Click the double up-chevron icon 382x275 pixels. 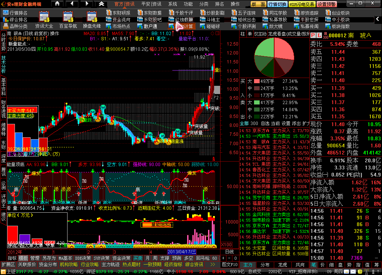(101, 4)
